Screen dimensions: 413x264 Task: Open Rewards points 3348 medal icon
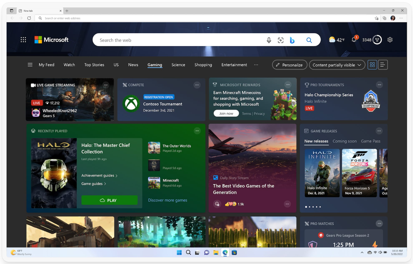(x=377, y=40)
